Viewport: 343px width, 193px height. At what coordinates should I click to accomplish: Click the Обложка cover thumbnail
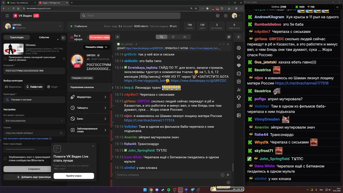point(13,49)
